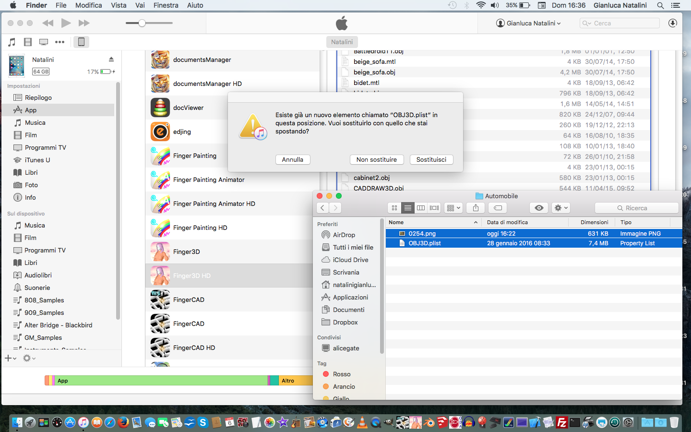Open the Finestra menu in menu bar

point(166,5)
